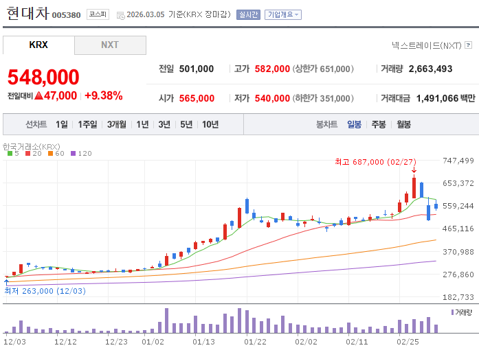Switch to the NXT tab

point(110,45)
